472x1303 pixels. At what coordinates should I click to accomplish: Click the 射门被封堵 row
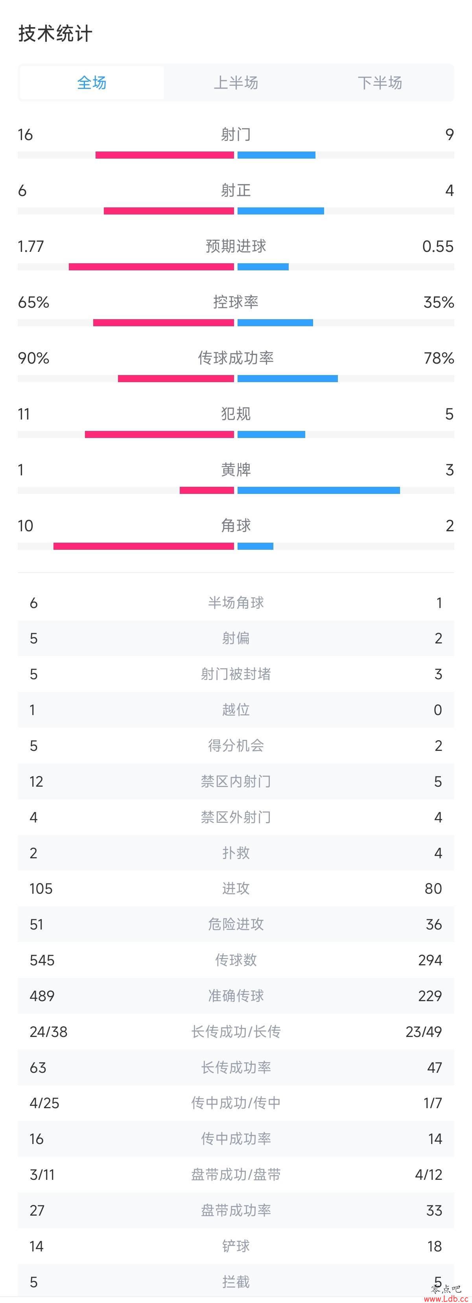(x=236, y=674)
